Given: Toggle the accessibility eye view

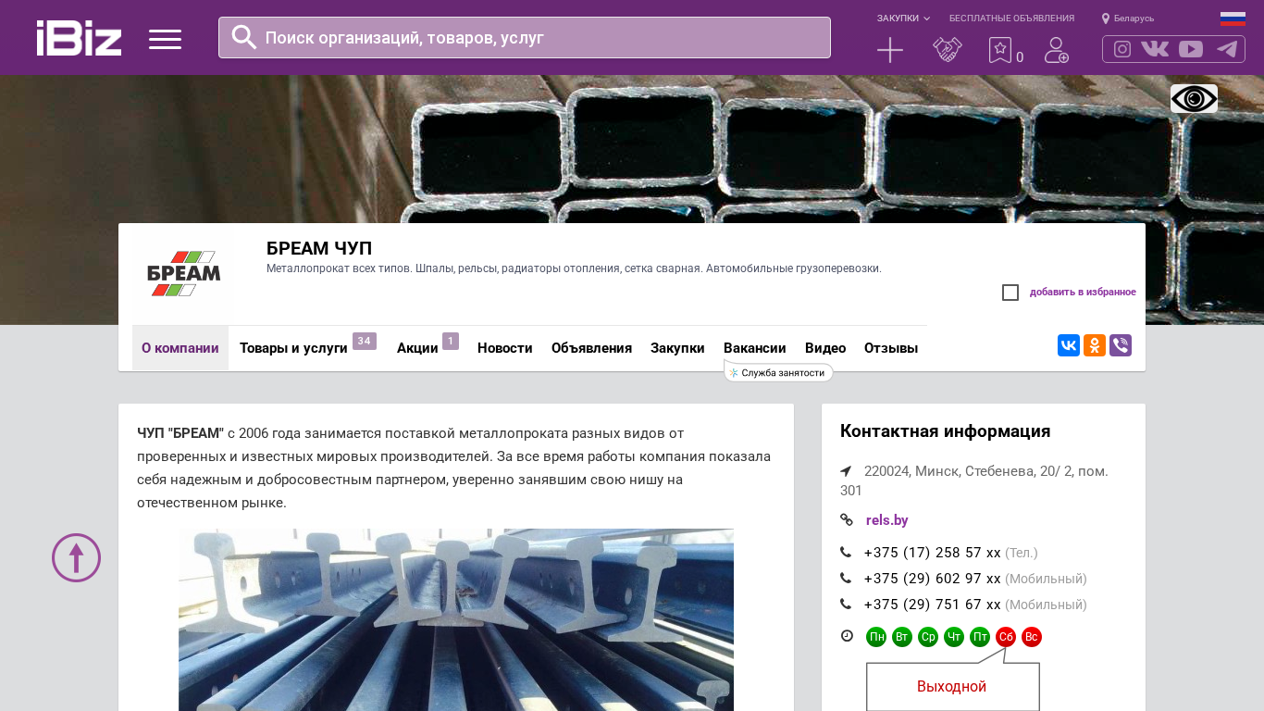Looking at the screenshot, I should click(x=1194, y=98).
